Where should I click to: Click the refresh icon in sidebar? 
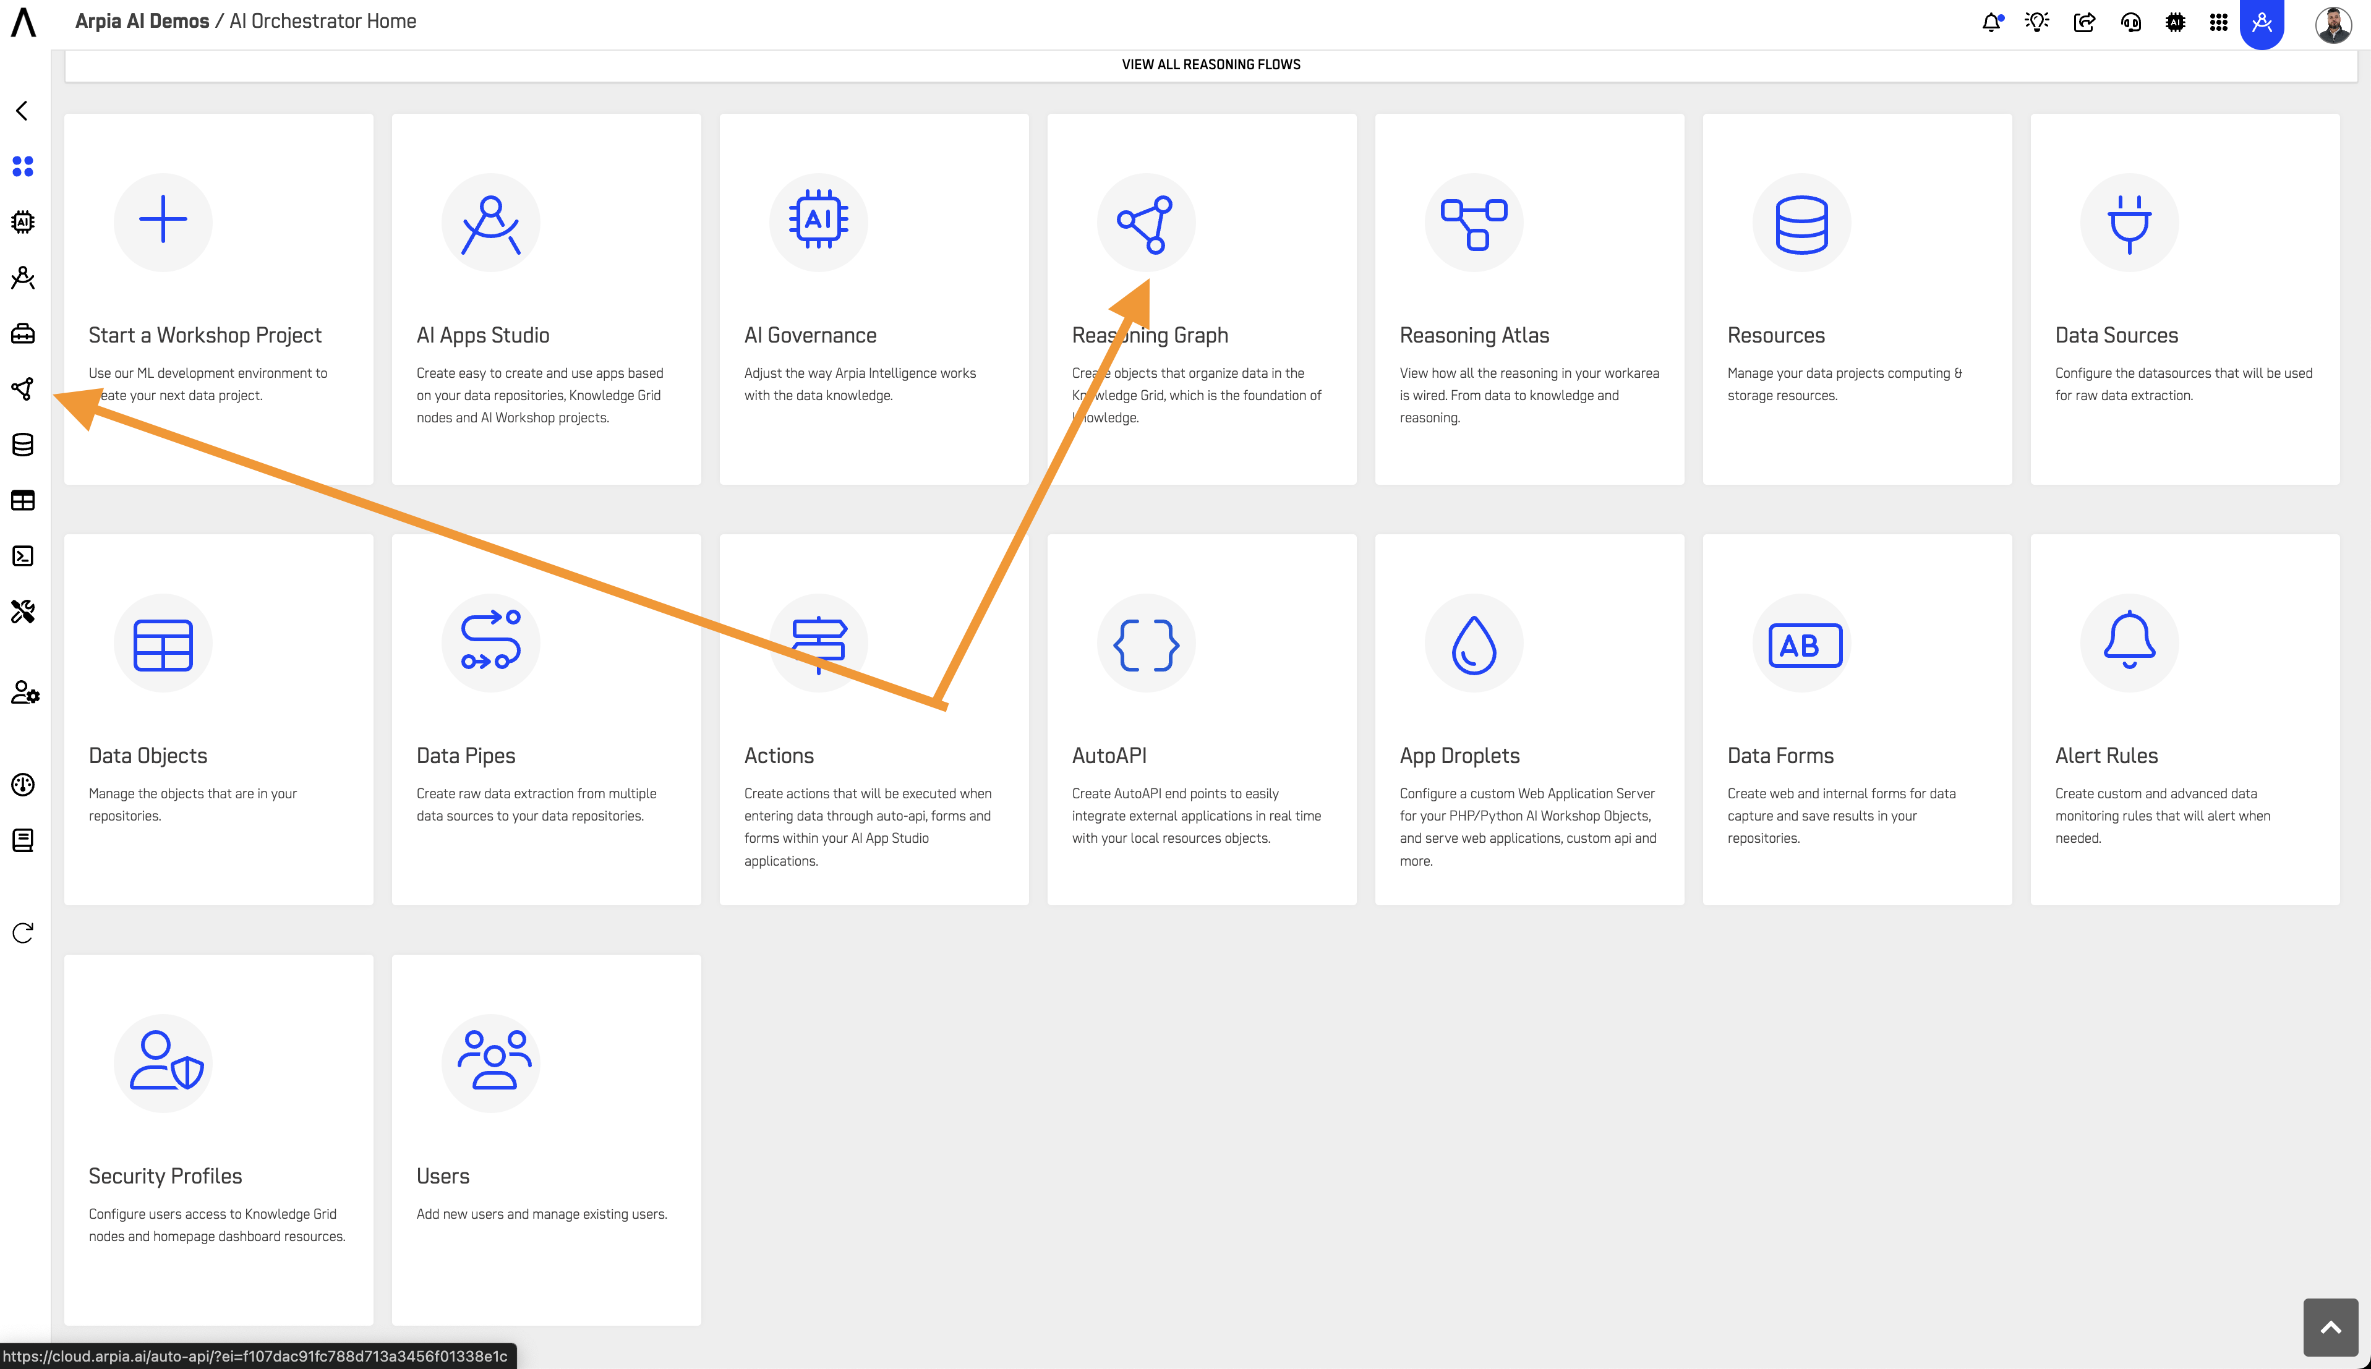click(x=22, y=932)
